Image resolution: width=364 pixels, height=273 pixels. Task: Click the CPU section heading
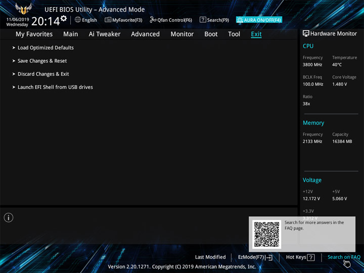[308, 46]
